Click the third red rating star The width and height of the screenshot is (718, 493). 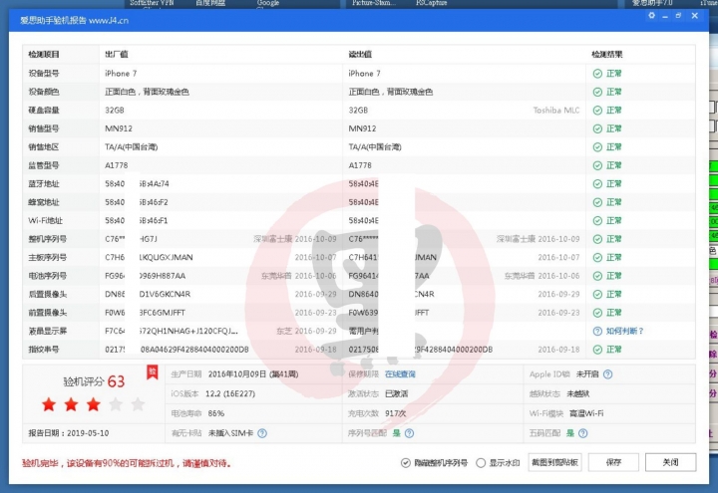[94, 404]
